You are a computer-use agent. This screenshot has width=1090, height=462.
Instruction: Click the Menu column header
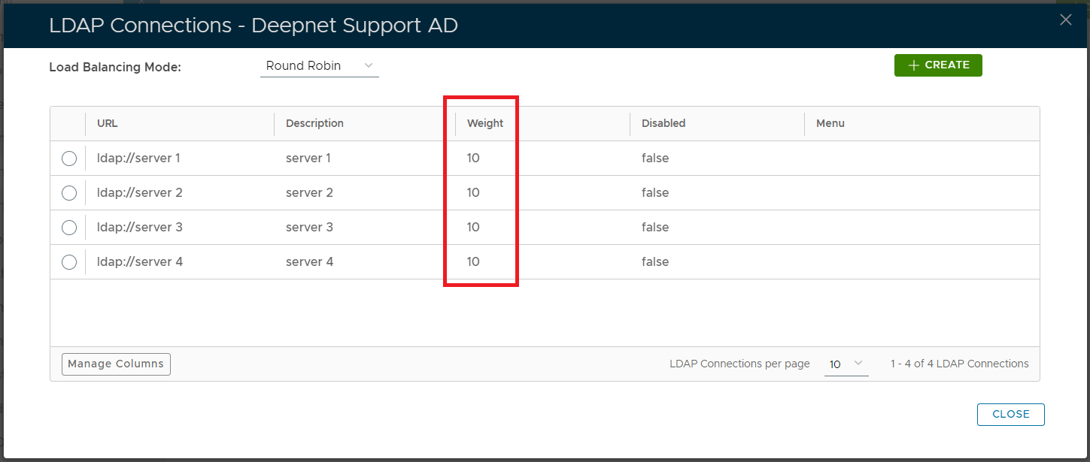click(830, 123)
